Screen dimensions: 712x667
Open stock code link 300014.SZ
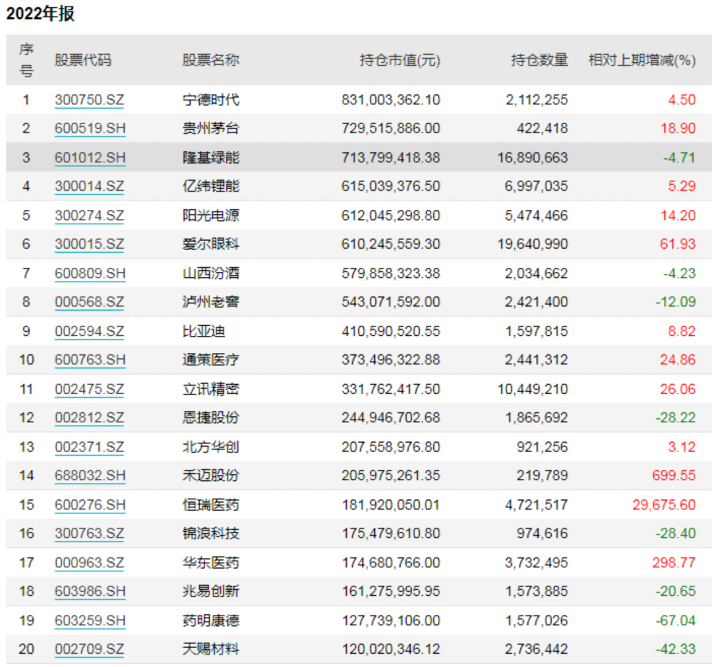click(x=90, y=186)
